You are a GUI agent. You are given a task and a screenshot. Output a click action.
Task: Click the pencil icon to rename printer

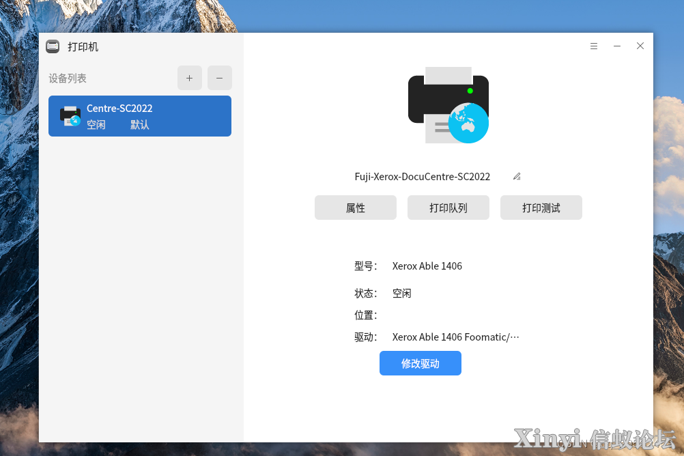[517, 176]
